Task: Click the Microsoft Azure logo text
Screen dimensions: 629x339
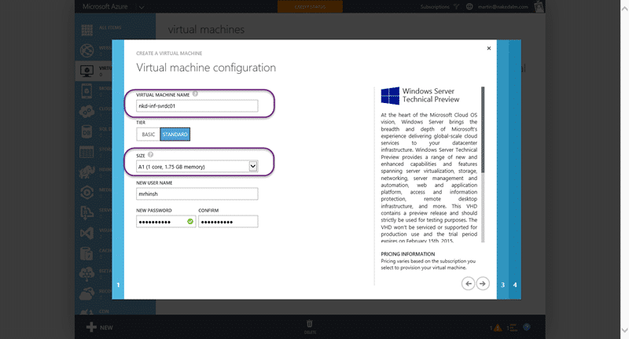Action: coord(105,6)
